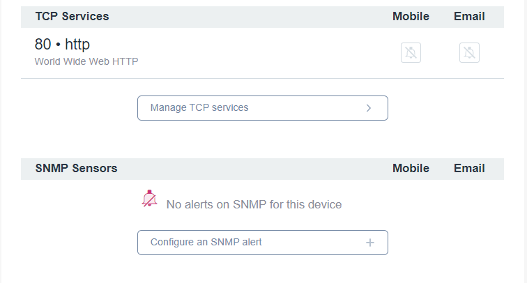Click the plus icon for SNMP alert
The width and height of the screenshot is (527, 283).
[x=370, y=243]
